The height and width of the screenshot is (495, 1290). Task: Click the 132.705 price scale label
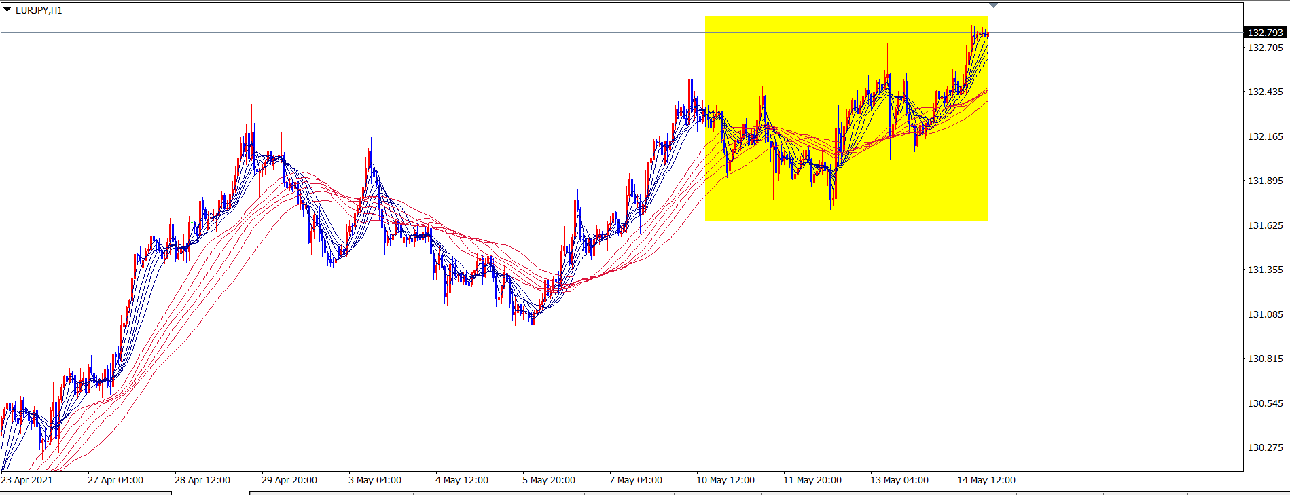click(x=1265, y=48)
